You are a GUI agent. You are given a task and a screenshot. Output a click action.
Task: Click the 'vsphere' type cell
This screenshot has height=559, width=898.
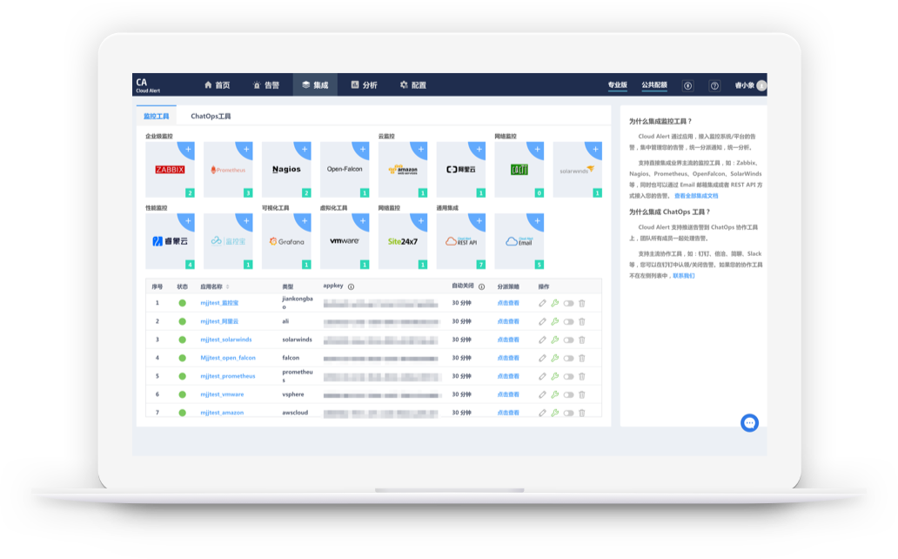pos(293,394)
